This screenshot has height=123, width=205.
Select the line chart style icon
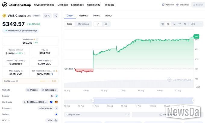tap(98, 24)
